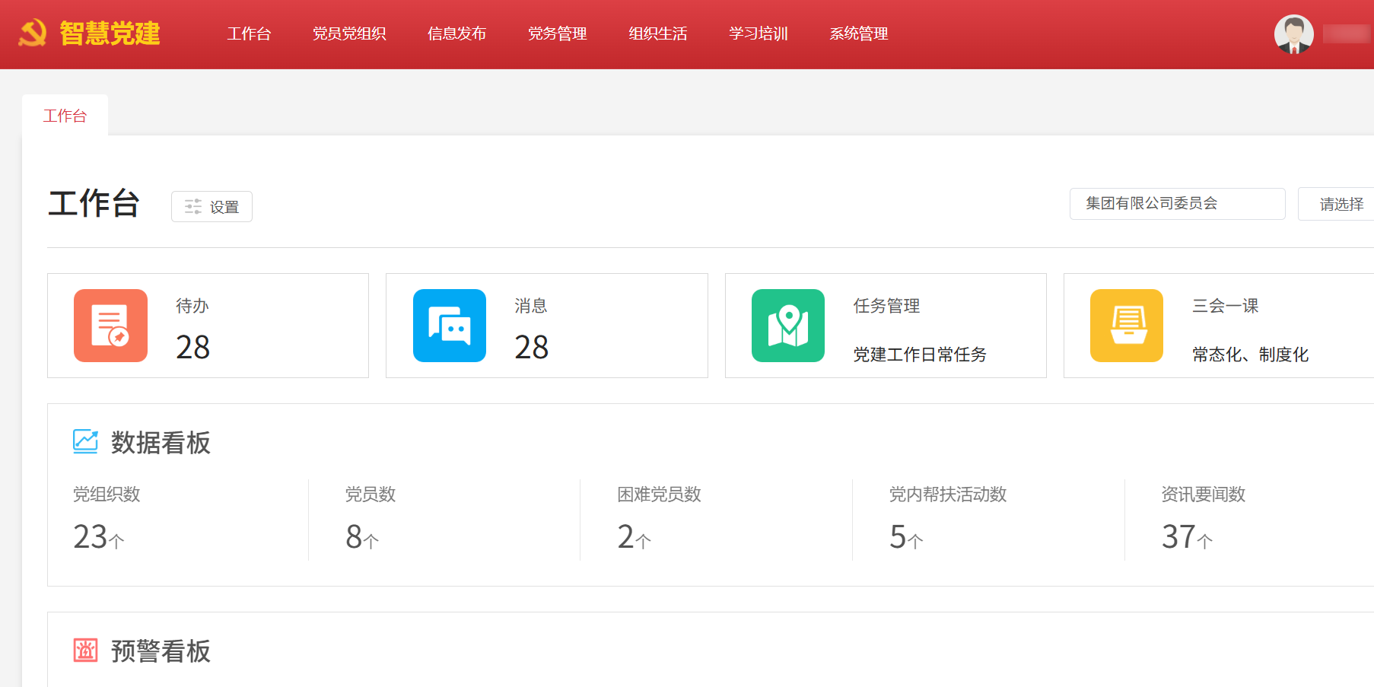Open the orange 待办 to-do icon

pos(110,326)
